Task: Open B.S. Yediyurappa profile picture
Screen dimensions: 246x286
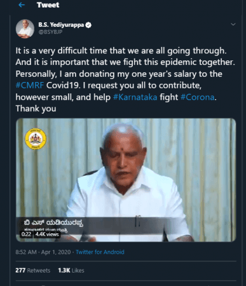Action: [x=25, y=29]
